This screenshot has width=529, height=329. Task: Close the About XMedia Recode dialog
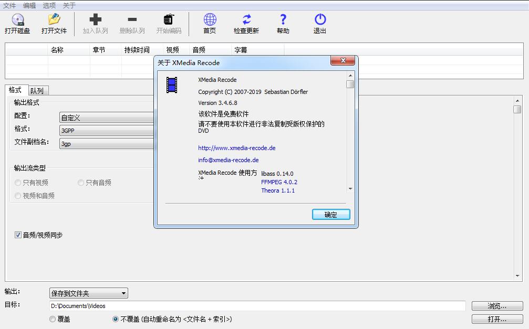(x=343, y=60)
